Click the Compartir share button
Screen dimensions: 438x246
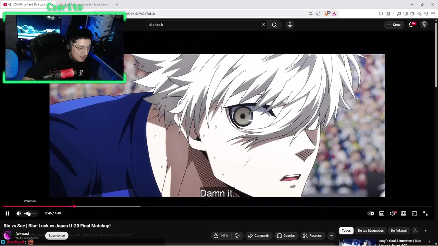[x=258, y=235]
